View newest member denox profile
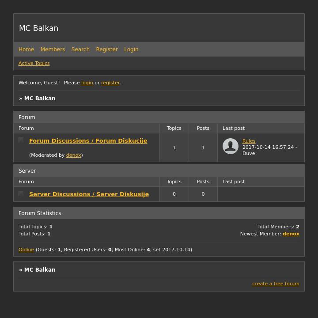This screenshot has width=318, height=318. point(291,234)
